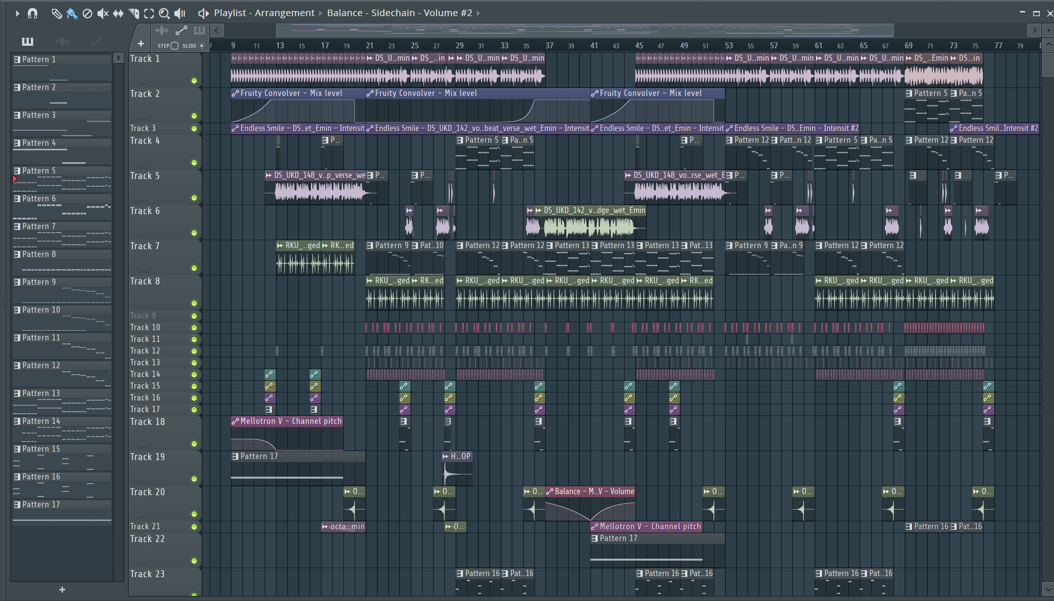Open Pattern 17 clip menu on Track 19

[235, 456]
